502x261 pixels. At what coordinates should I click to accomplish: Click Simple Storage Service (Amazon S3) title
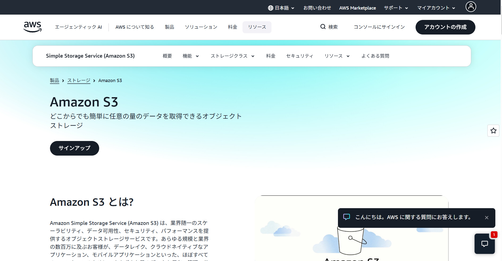pyautogui.click(x=90, y=56)
